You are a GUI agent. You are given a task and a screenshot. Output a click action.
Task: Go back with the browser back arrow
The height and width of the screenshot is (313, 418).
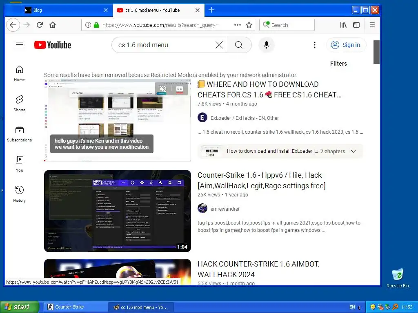pos(13,25)
